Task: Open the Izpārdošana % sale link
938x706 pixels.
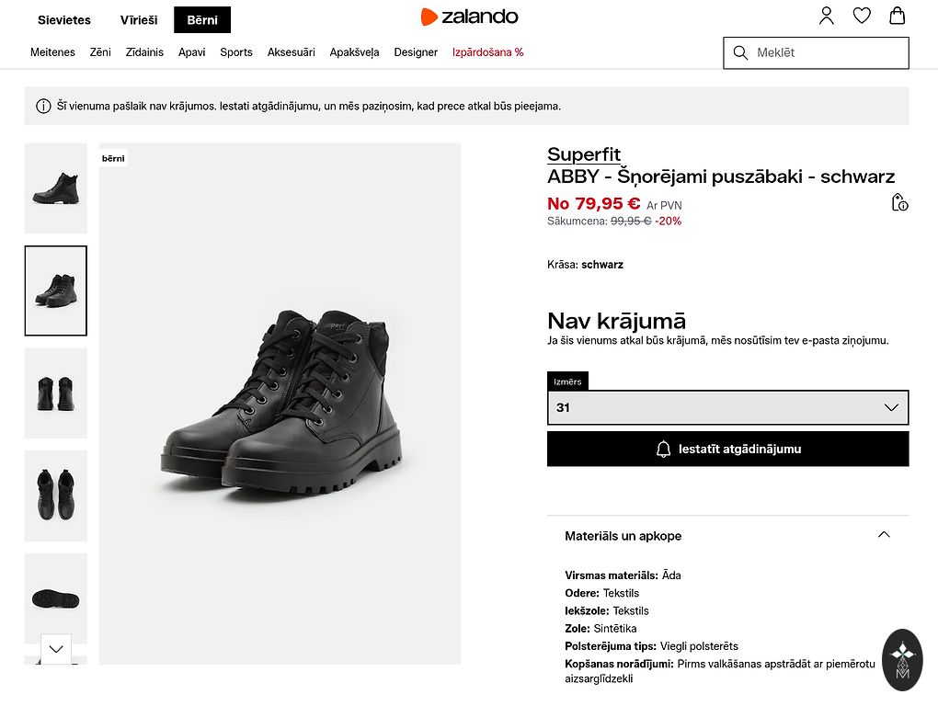Action: click(x=487, y=52)
